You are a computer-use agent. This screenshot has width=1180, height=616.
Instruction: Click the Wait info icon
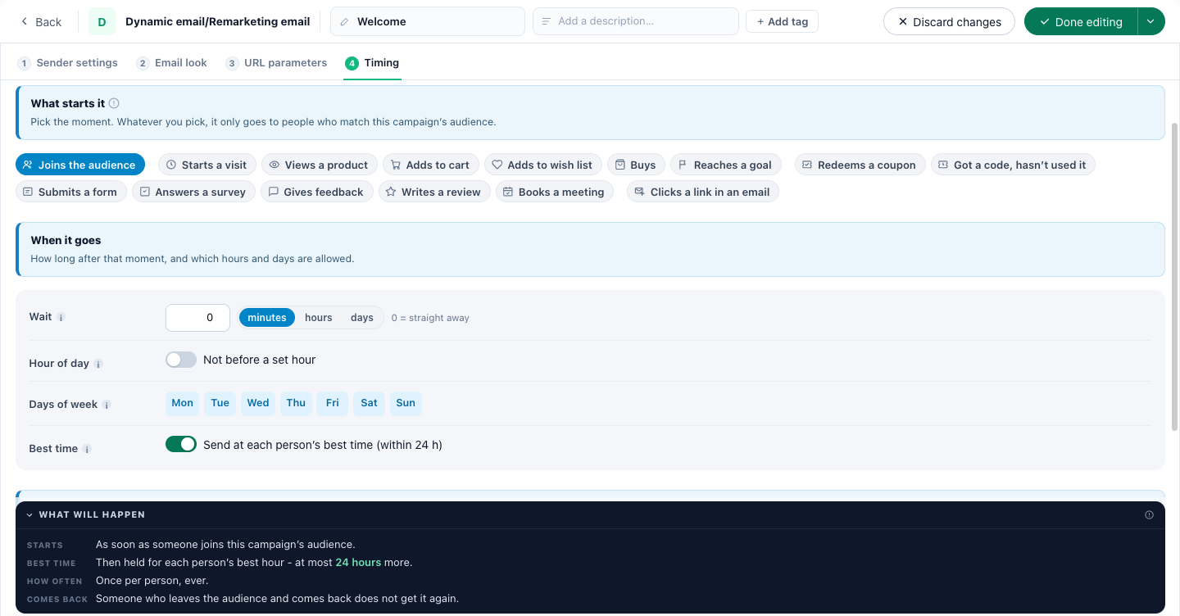tap(61, 318)
